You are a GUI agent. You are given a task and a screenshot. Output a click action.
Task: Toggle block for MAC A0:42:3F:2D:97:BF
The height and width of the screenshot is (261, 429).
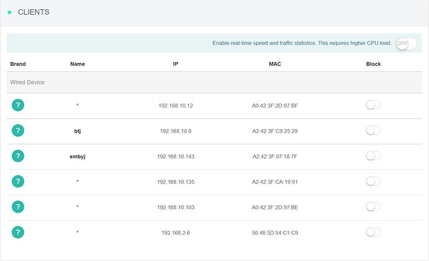pyautogui.click(x=373, y=105)
